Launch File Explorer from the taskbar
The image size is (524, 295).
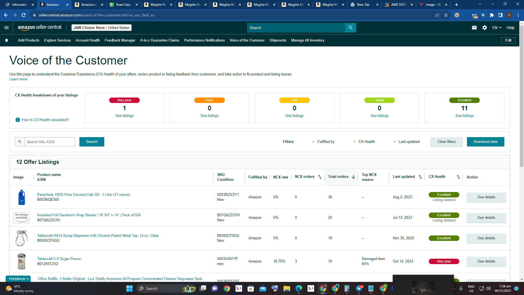[287, 288]
